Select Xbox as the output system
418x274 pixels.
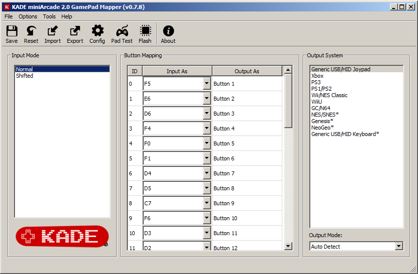pyautogui.click(x=317, y=76)
